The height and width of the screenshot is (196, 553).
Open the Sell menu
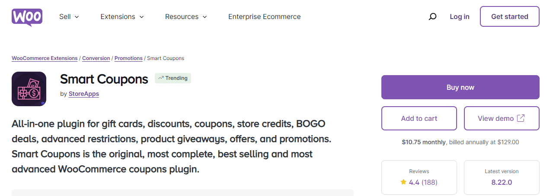pyautogui.click(x=69, y=17)
